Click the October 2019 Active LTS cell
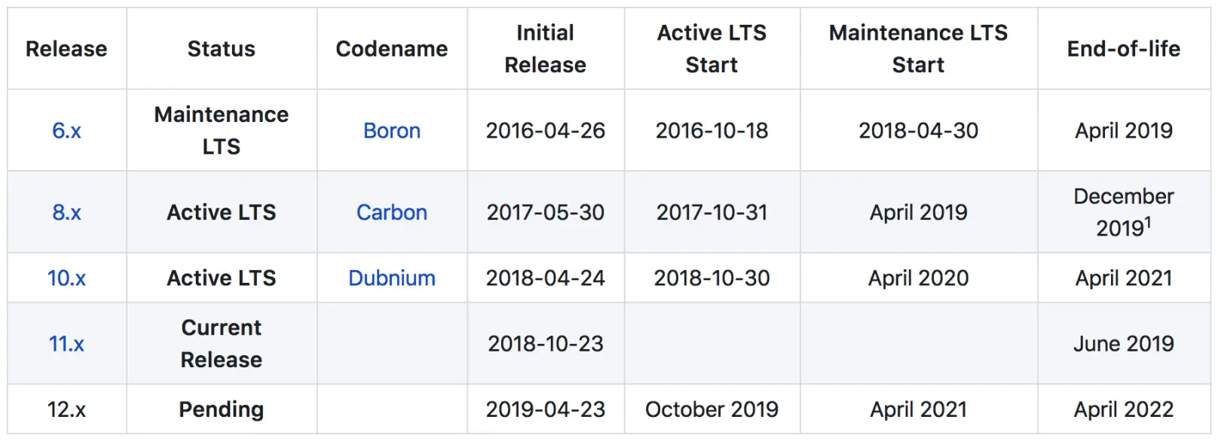The height and width of the screenshot is (441, 1221). pos(711,409)
